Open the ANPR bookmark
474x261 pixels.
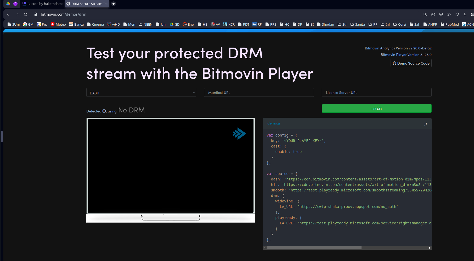pos(430,24)
